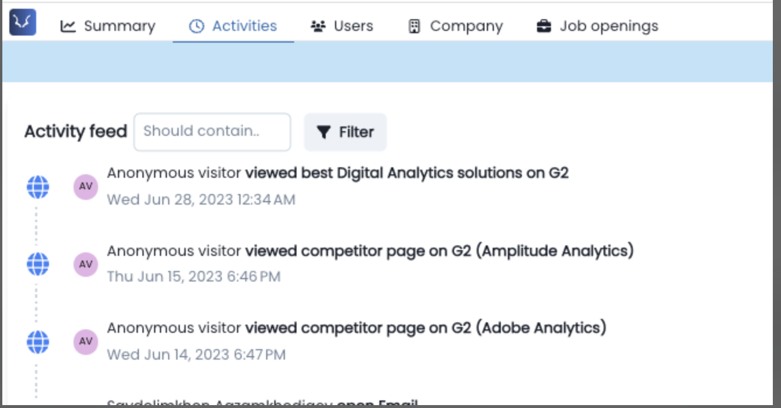Open 'viewed competitor page on G2 (Amplitude Analytics)' entry
Image resolution: width=781 pixels, height=408 pixels.
pos(439,251)
